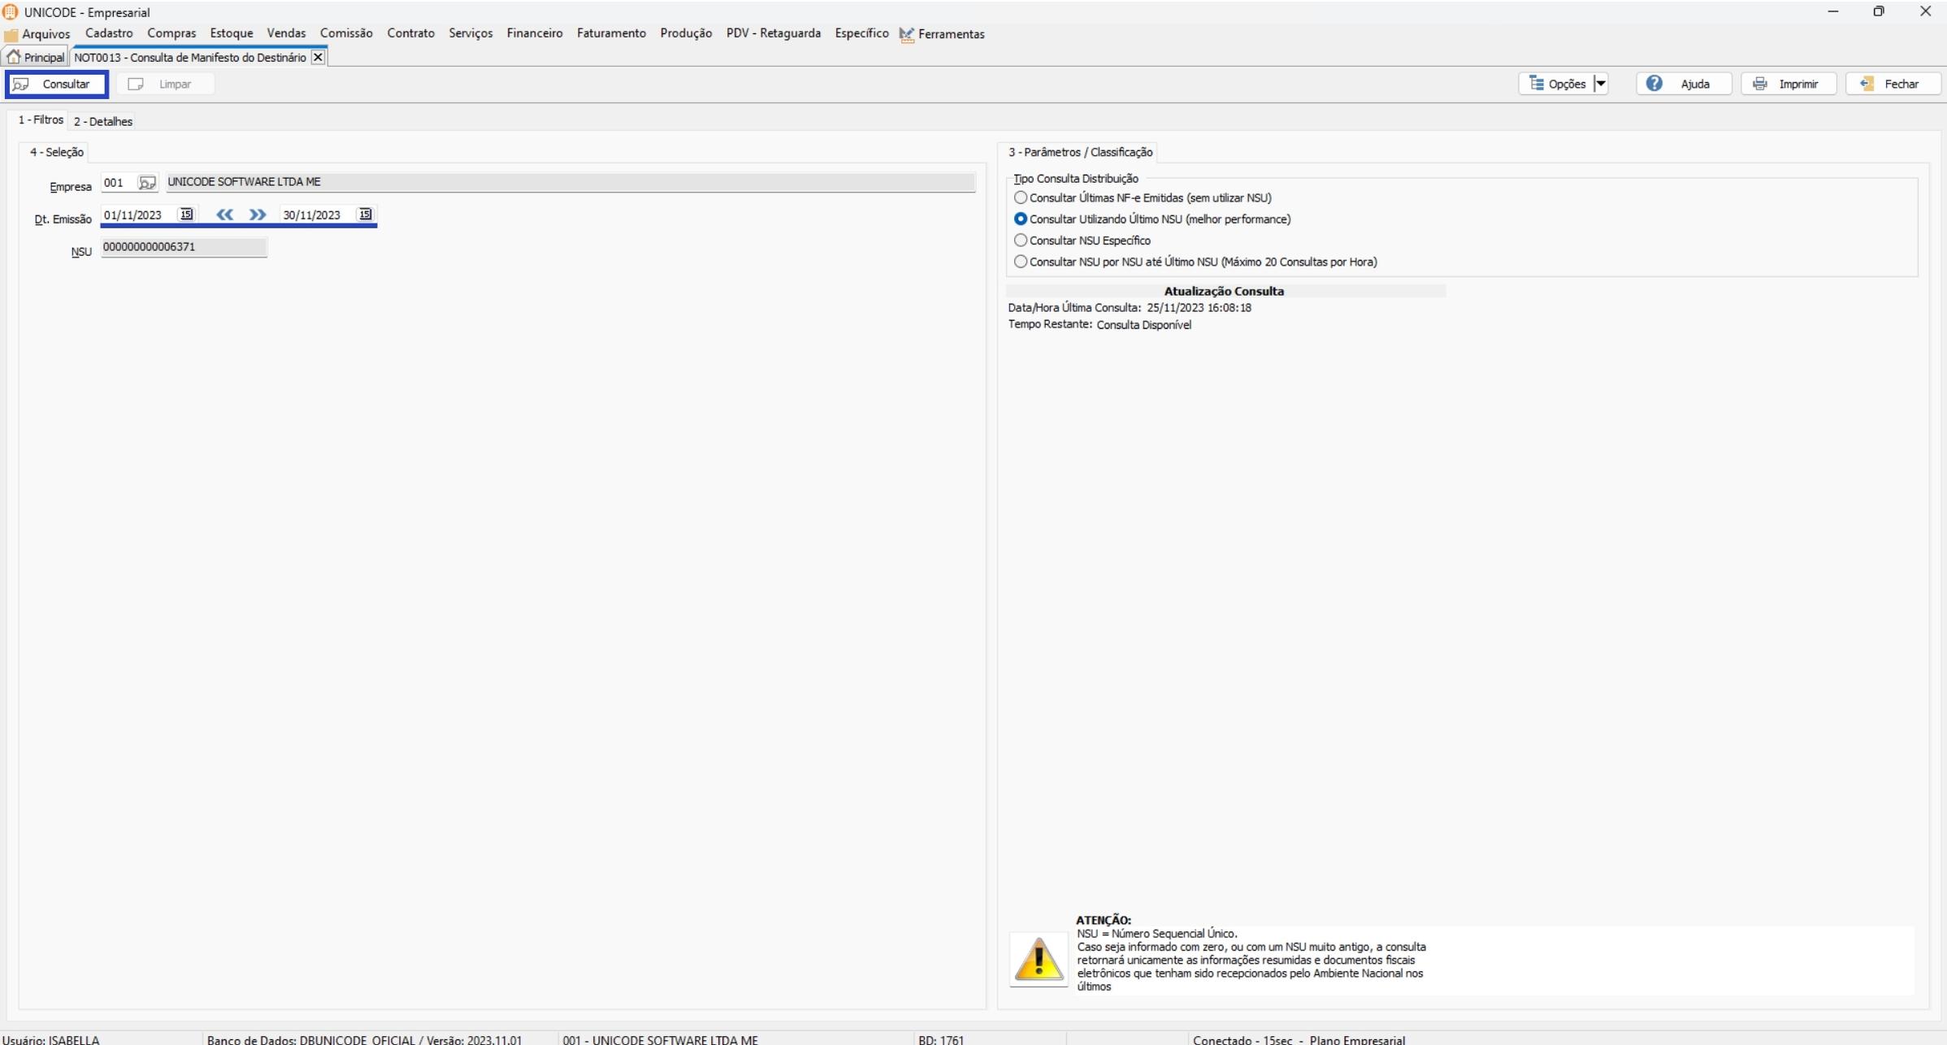1947x1045 pixels.
Task: Select Consultar Últimas NF-e Emitidas option
Action: click(1021, 197)
